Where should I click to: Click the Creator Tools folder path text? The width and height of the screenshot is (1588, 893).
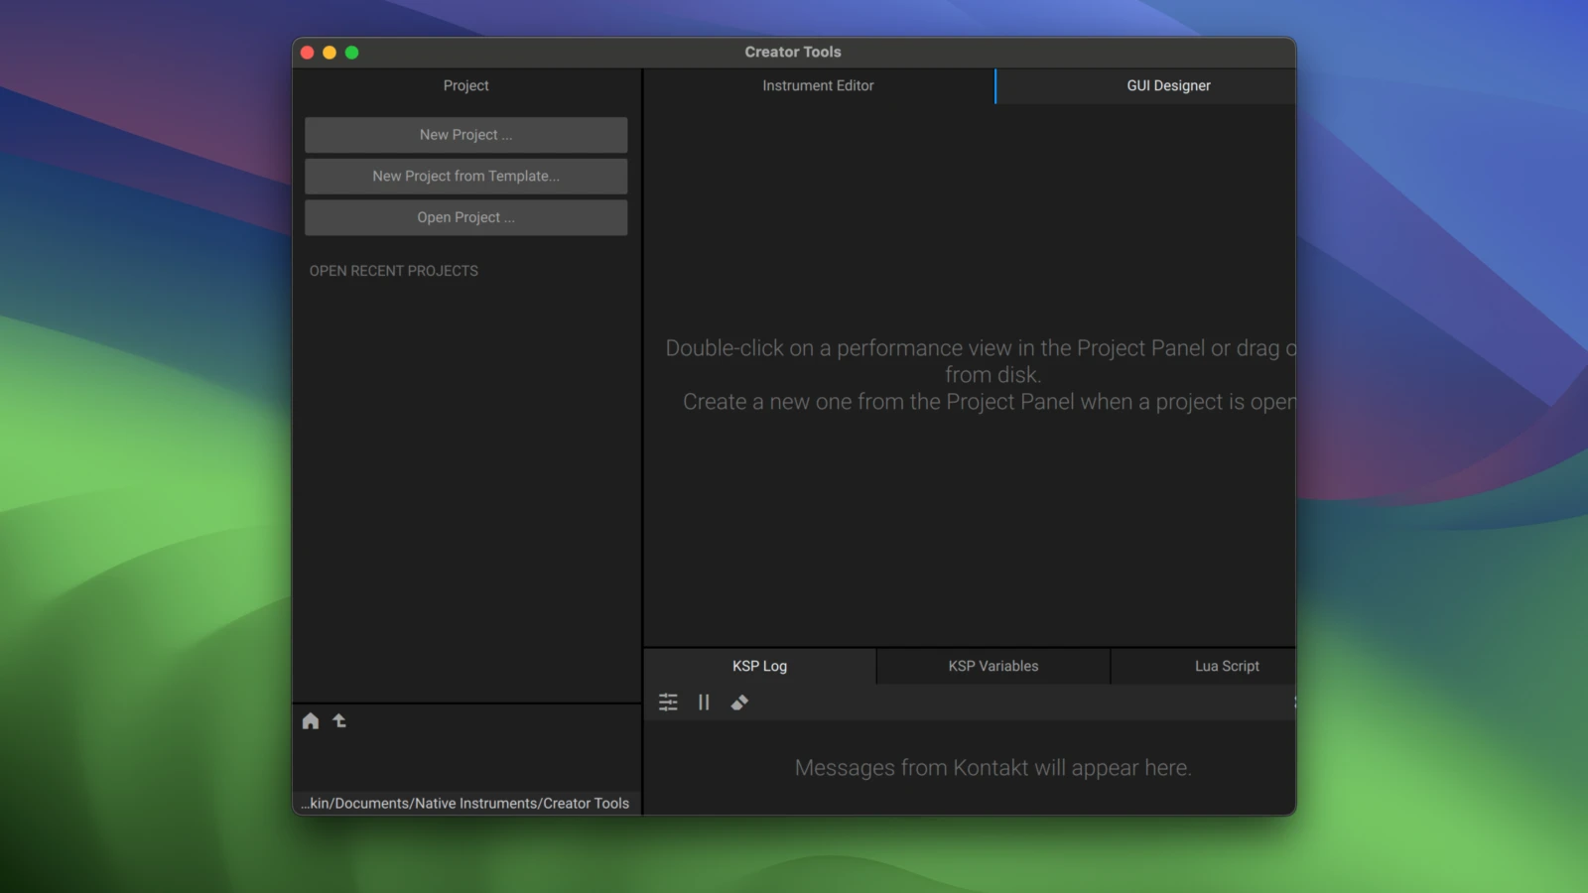coord(465,804)
